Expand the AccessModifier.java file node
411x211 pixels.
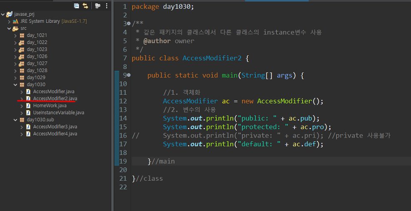pyautogui.click(x=22, y=91)
